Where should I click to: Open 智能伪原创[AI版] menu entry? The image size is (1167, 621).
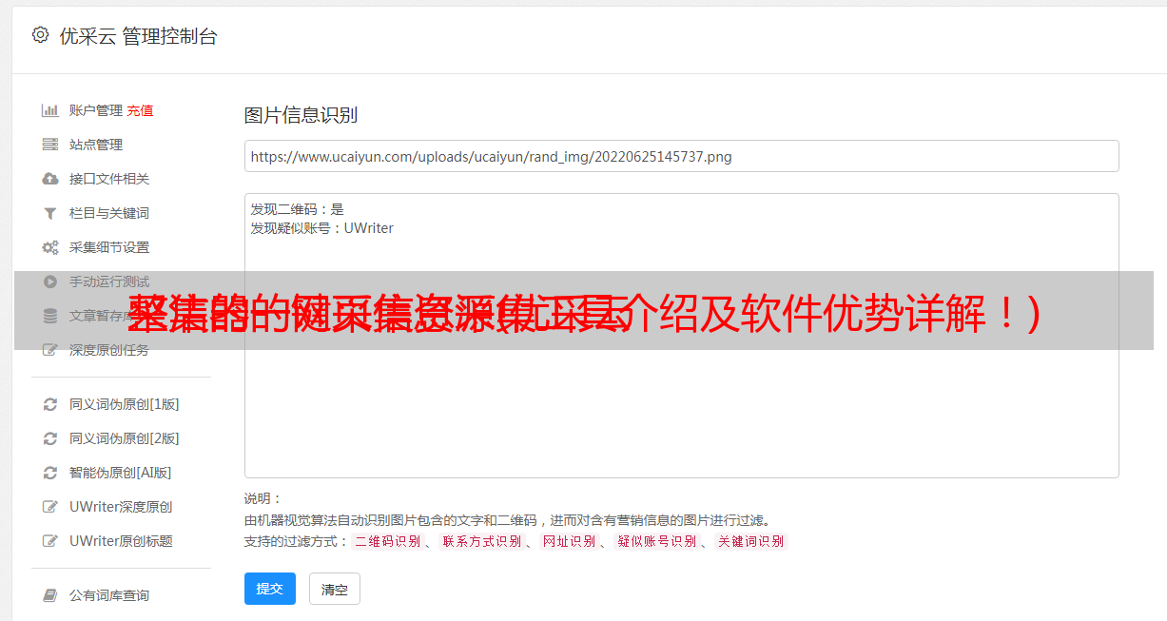[x=121, y=473]
